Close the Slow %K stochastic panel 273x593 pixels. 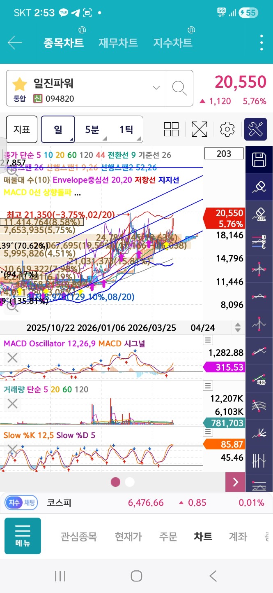pyautogui.click(x=12, y=449)
